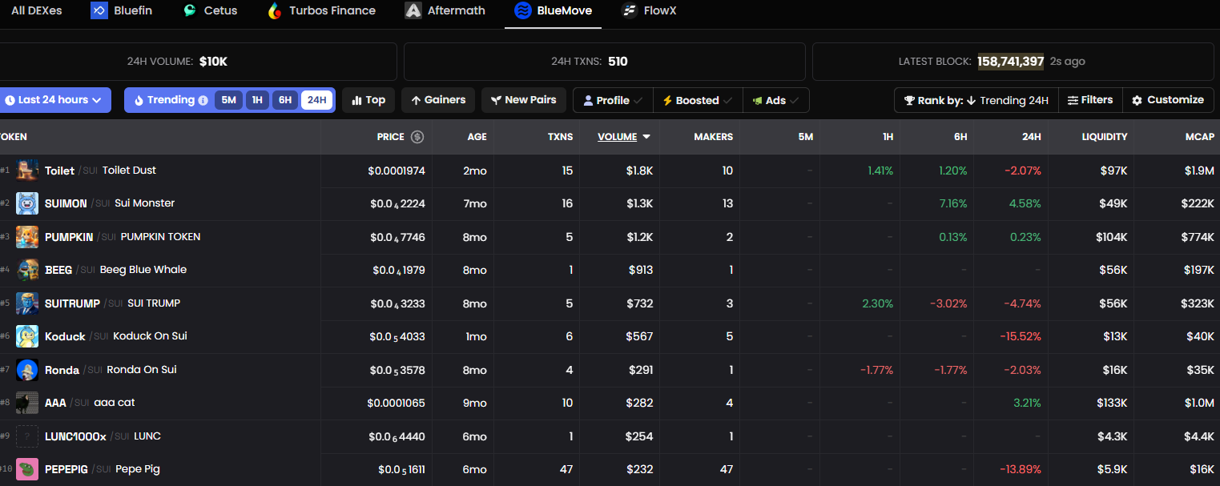The width and height of the screenshot is (1220, 486).
Task: Click the AAA cat token avatar
Action: pyautogui.click(x=27, y=403)
